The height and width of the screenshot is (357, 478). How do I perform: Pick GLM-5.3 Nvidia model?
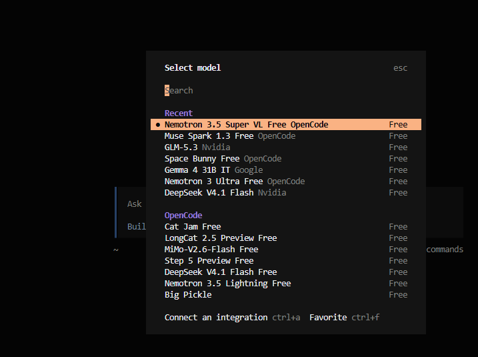285,147
